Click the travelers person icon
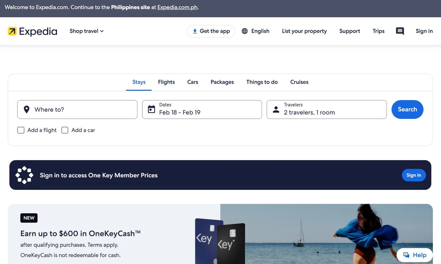The height and width of the screenshot is (264, 441). tap(276, 109)
